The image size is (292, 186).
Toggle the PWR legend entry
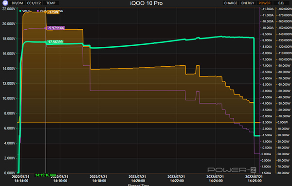pyautogui.click(x=60, y=11)
